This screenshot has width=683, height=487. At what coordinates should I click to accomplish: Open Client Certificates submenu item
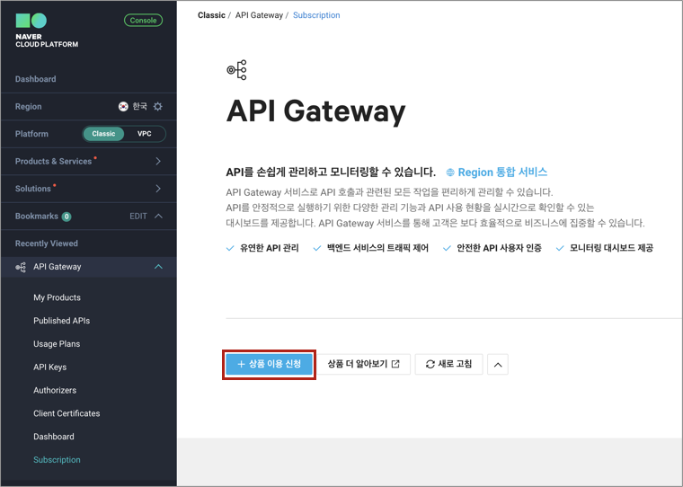[67, 413]
